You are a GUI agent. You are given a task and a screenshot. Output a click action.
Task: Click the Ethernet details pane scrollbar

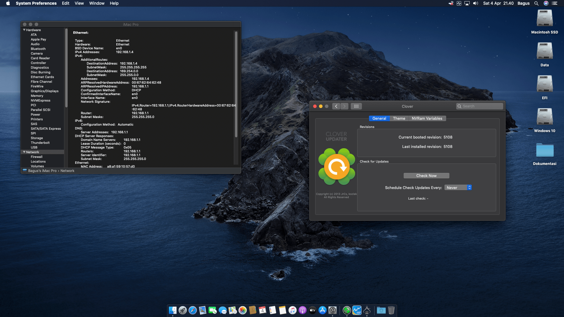(236, 84)
